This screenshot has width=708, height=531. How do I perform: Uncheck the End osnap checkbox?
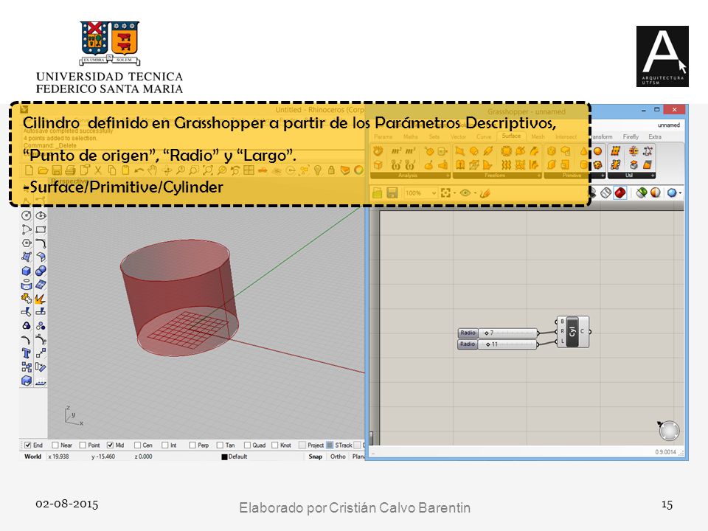coord(28,445)
